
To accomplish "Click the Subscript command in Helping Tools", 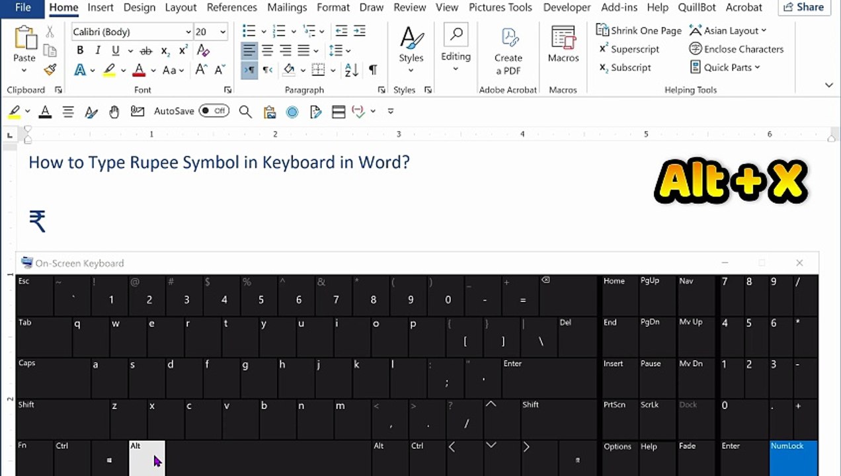I will (x=625, y=67).
